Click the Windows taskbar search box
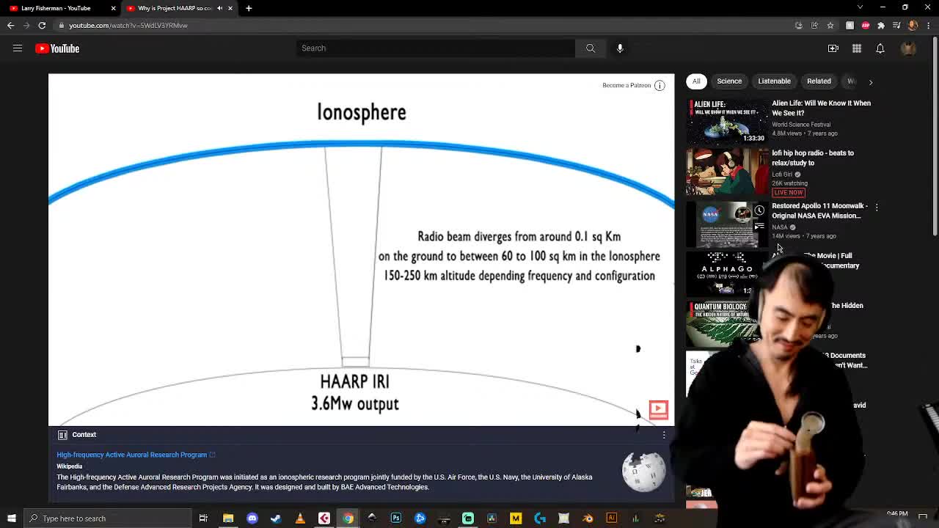This screenshot has width=939, height=528. pos(108,518)
